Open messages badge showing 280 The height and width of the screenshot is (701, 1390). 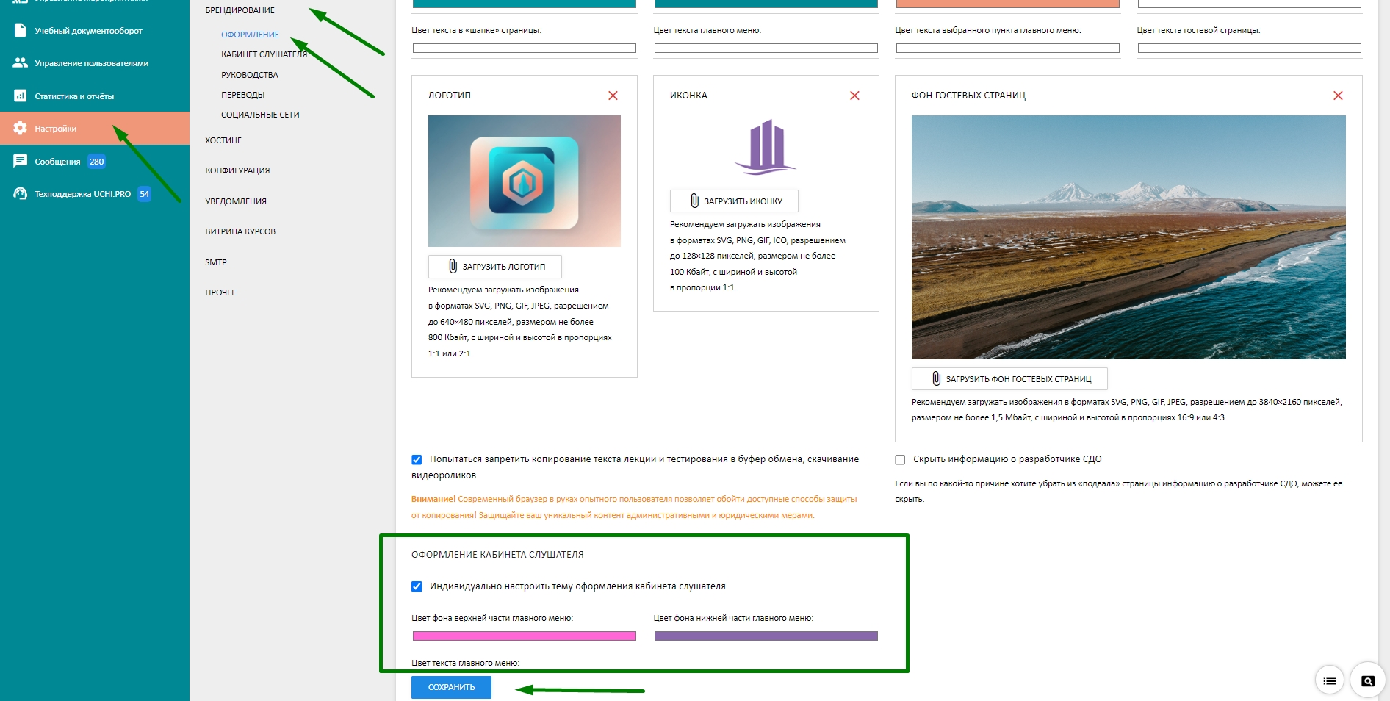coord(96,162)
